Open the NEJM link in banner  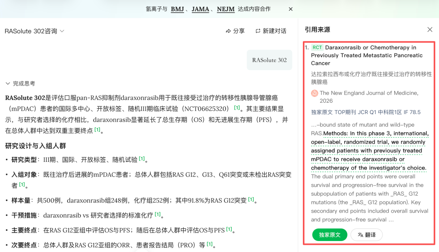point(226,9)
